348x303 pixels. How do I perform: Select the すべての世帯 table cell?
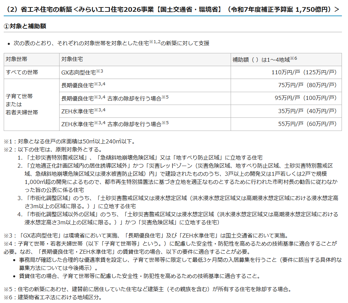(x=22, y=73)
